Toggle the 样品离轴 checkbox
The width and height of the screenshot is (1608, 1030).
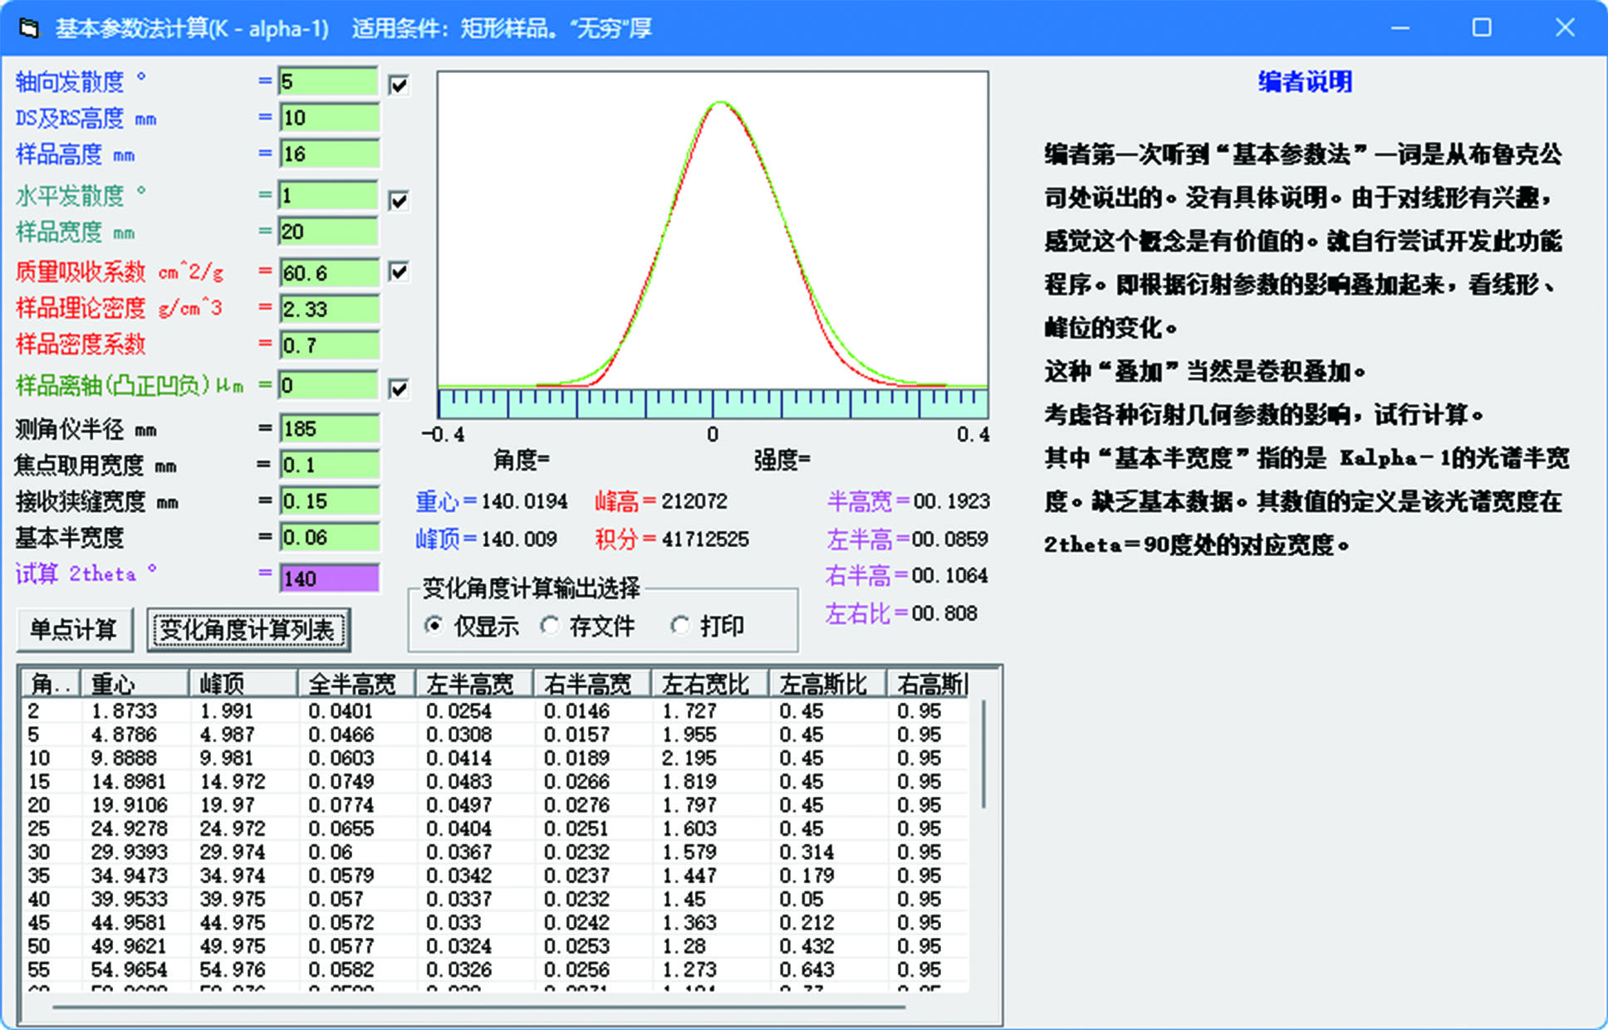click(x=399, y=388)
